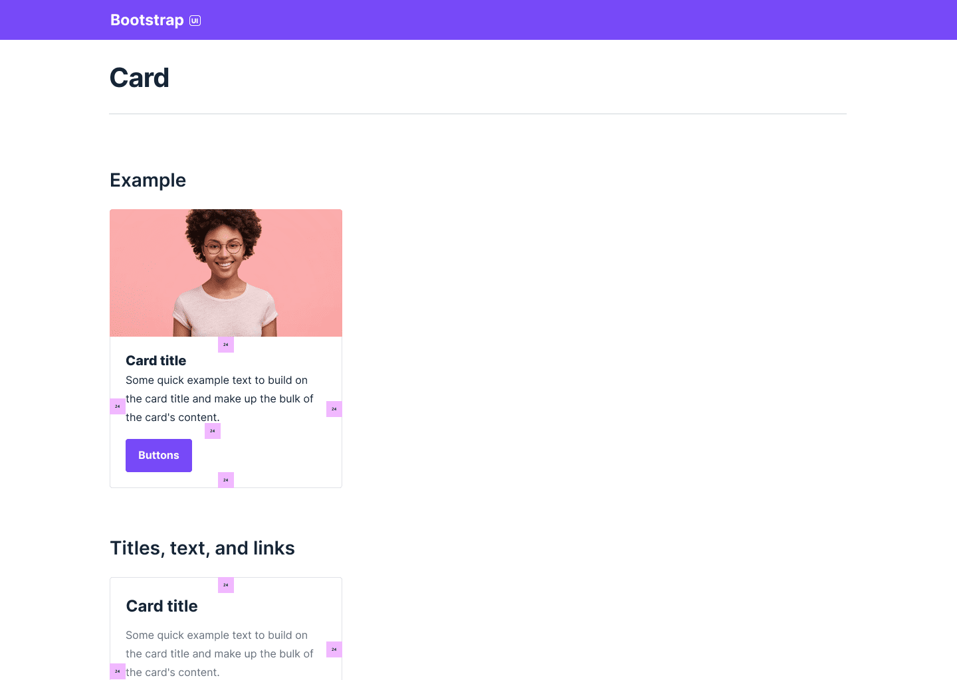The image size is (957, 680).
Task: Select the 24 marker right of first card text
Action: (x=334, y=409)
